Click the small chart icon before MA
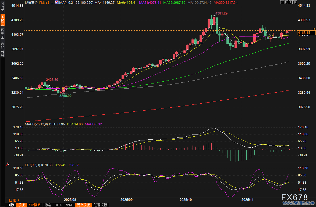Screen dimensions: 316x207 [56, 2]
